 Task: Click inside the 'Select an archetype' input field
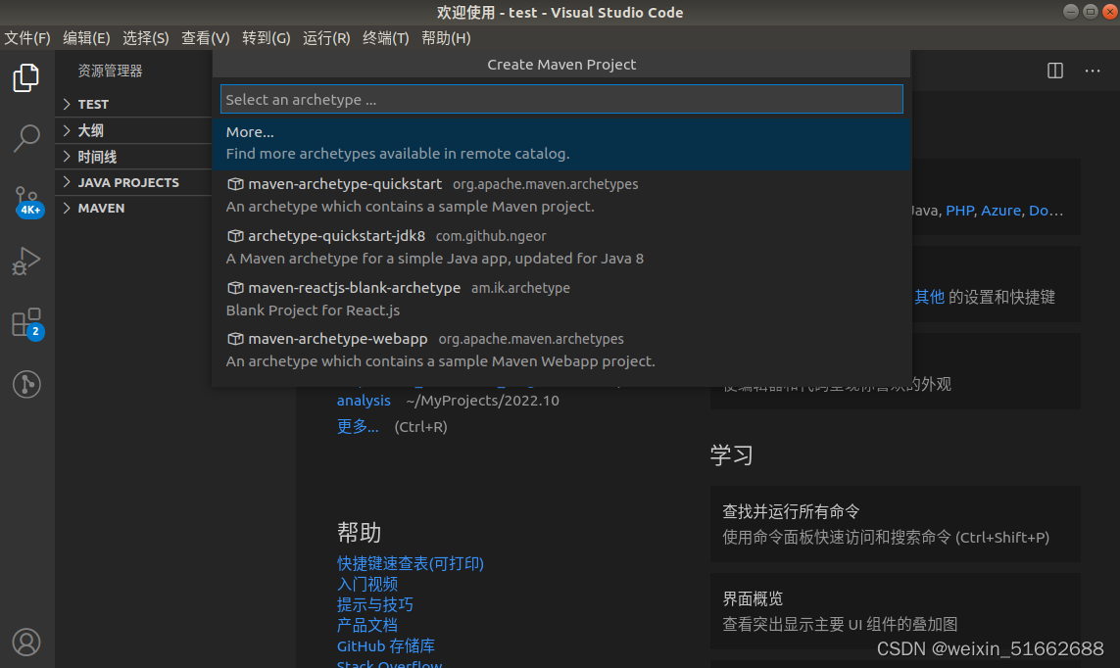(561, 98)
